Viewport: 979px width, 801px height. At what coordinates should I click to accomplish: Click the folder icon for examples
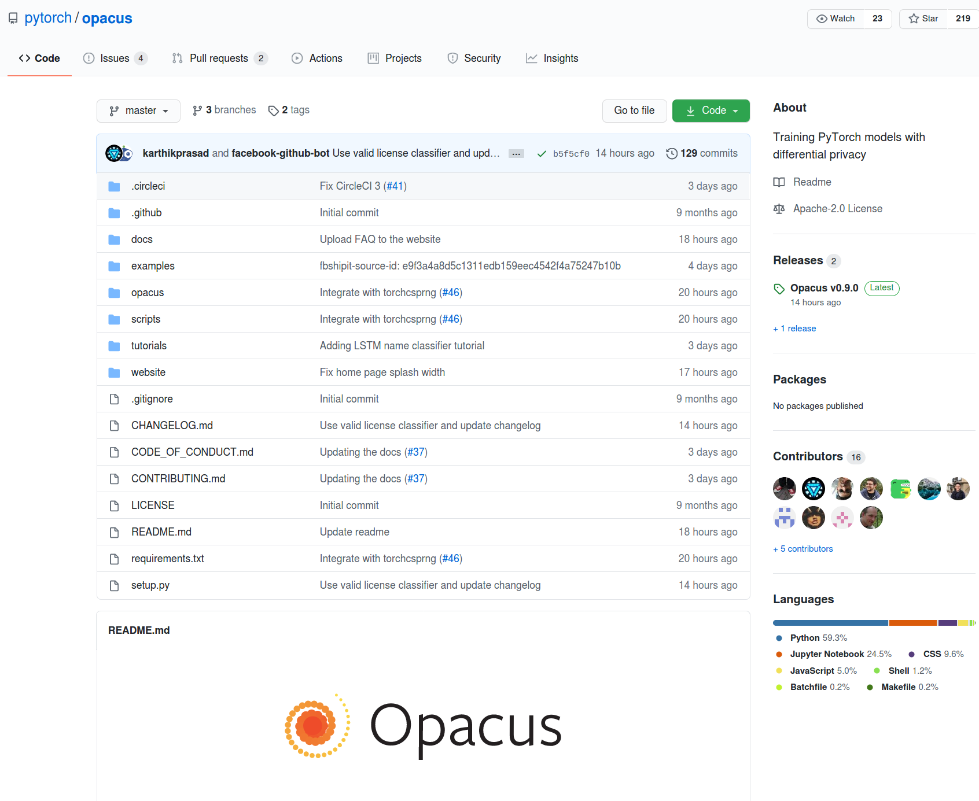[114, 266]
